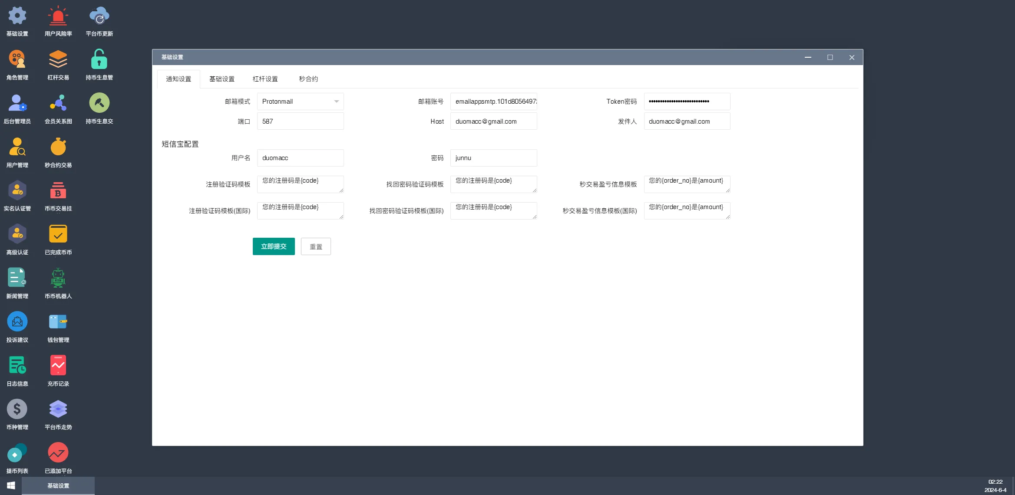Screen dimensions: 1015x495
Task: Open the 币种管理 dollar icon
Action: 17,410
